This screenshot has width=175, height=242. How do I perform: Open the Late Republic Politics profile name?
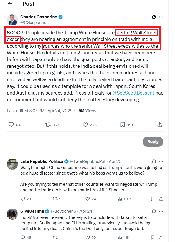tap(42, 161)
